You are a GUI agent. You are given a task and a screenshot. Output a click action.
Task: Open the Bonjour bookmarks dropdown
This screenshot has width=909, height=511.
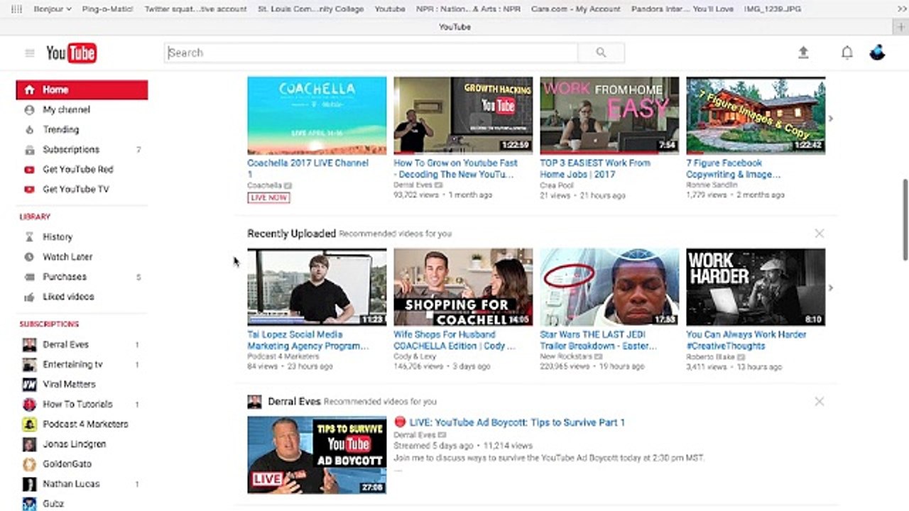[53, 9]
